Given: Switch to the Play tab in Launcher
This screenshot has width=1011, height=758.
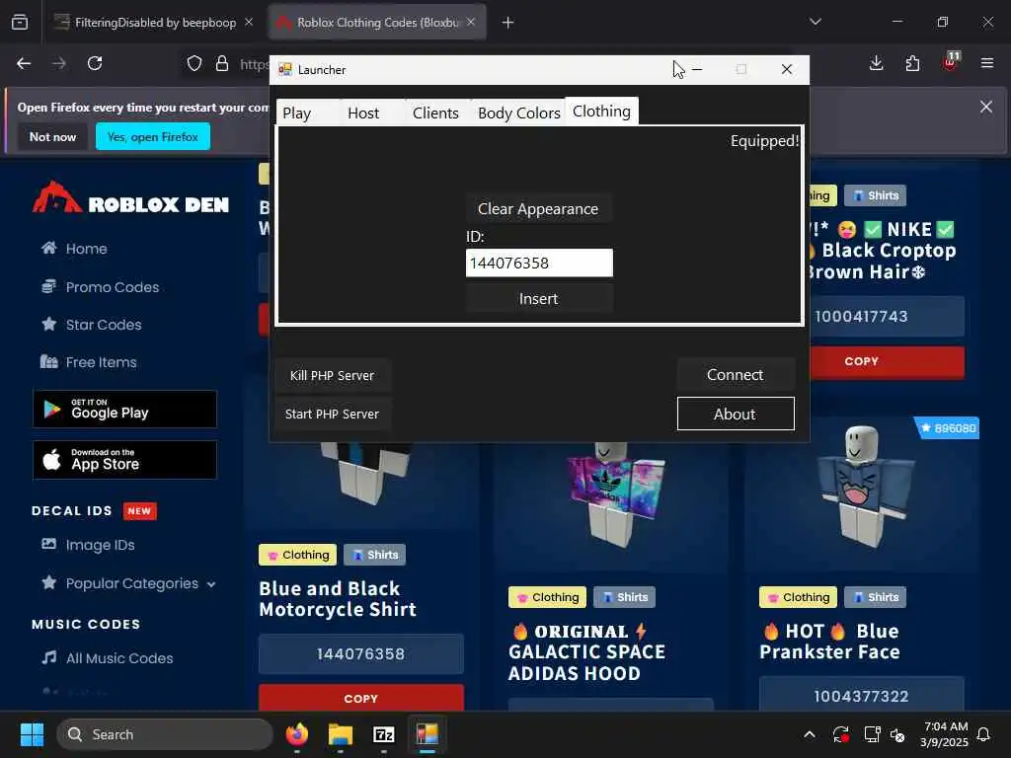Looking at the screenshot, I should tap(297, 113).
